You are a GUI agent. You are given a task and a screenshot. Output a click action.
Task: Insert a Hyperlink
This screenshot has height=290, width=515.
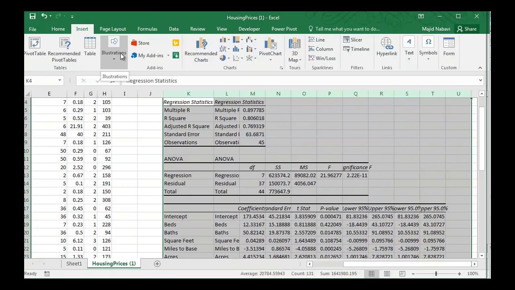point(387,47)
